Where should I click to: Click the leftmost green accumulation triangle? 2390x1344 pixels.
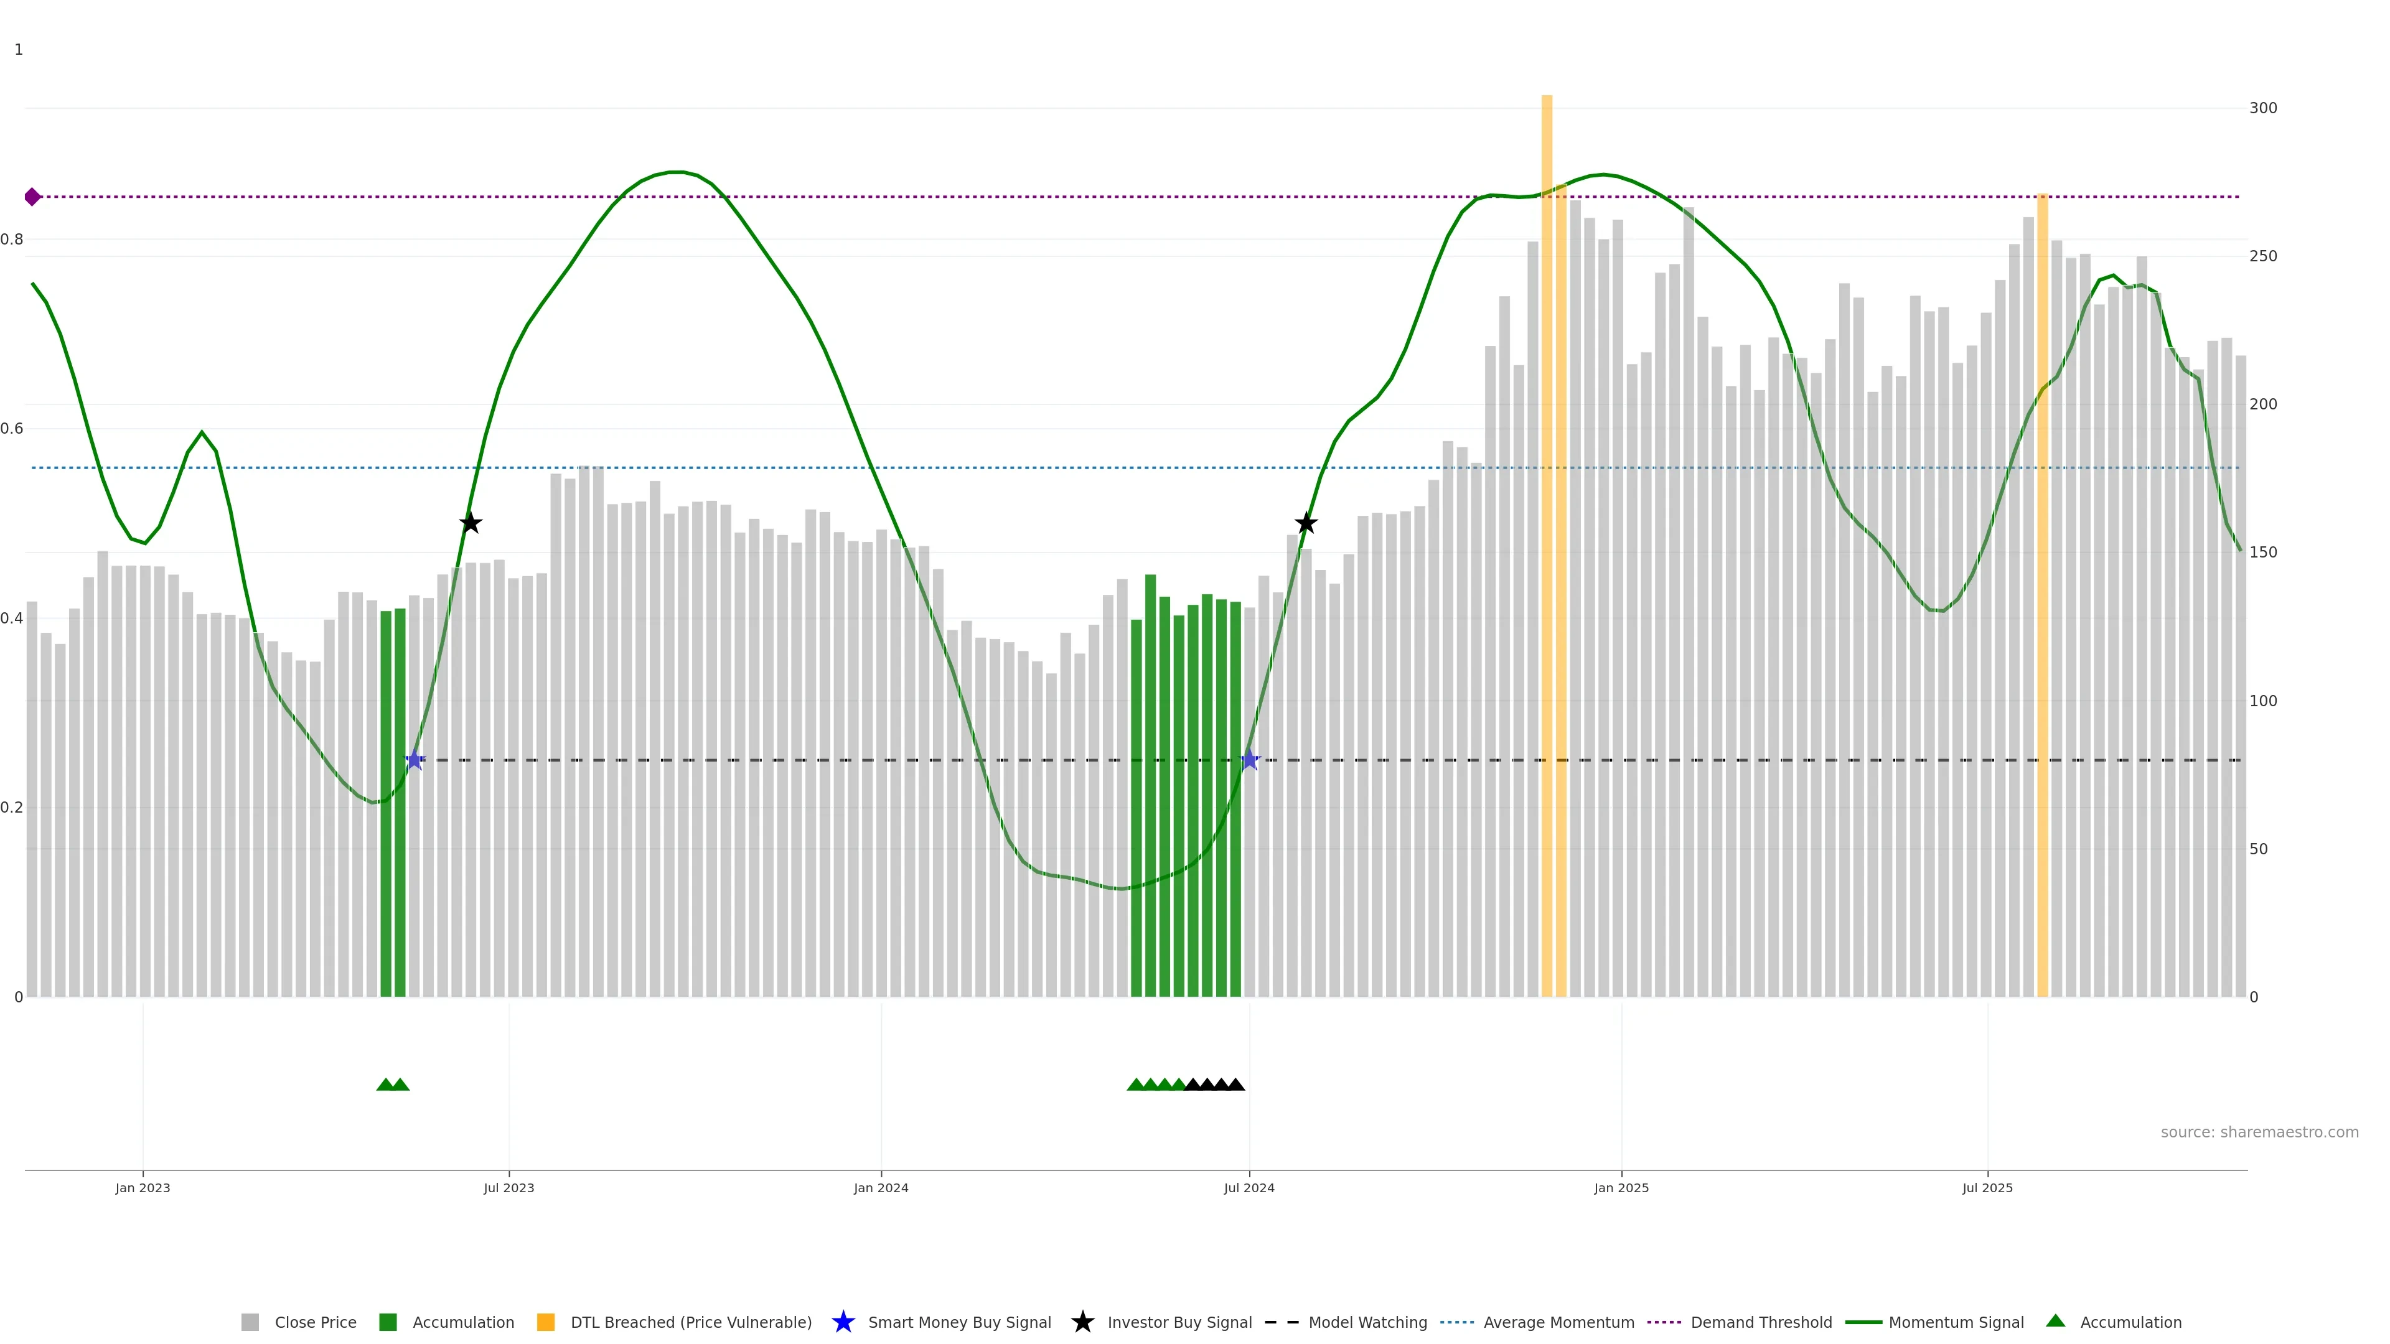coord(385,1085)
